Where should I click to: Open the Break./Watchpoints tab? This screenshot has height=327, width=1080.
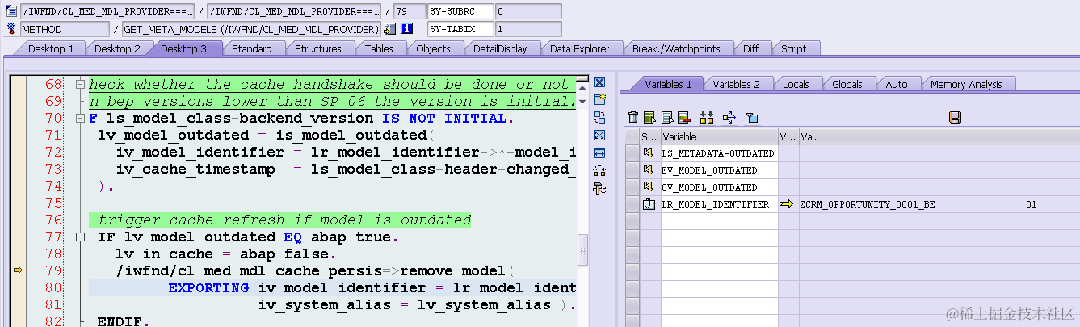[x=675, y=48]
